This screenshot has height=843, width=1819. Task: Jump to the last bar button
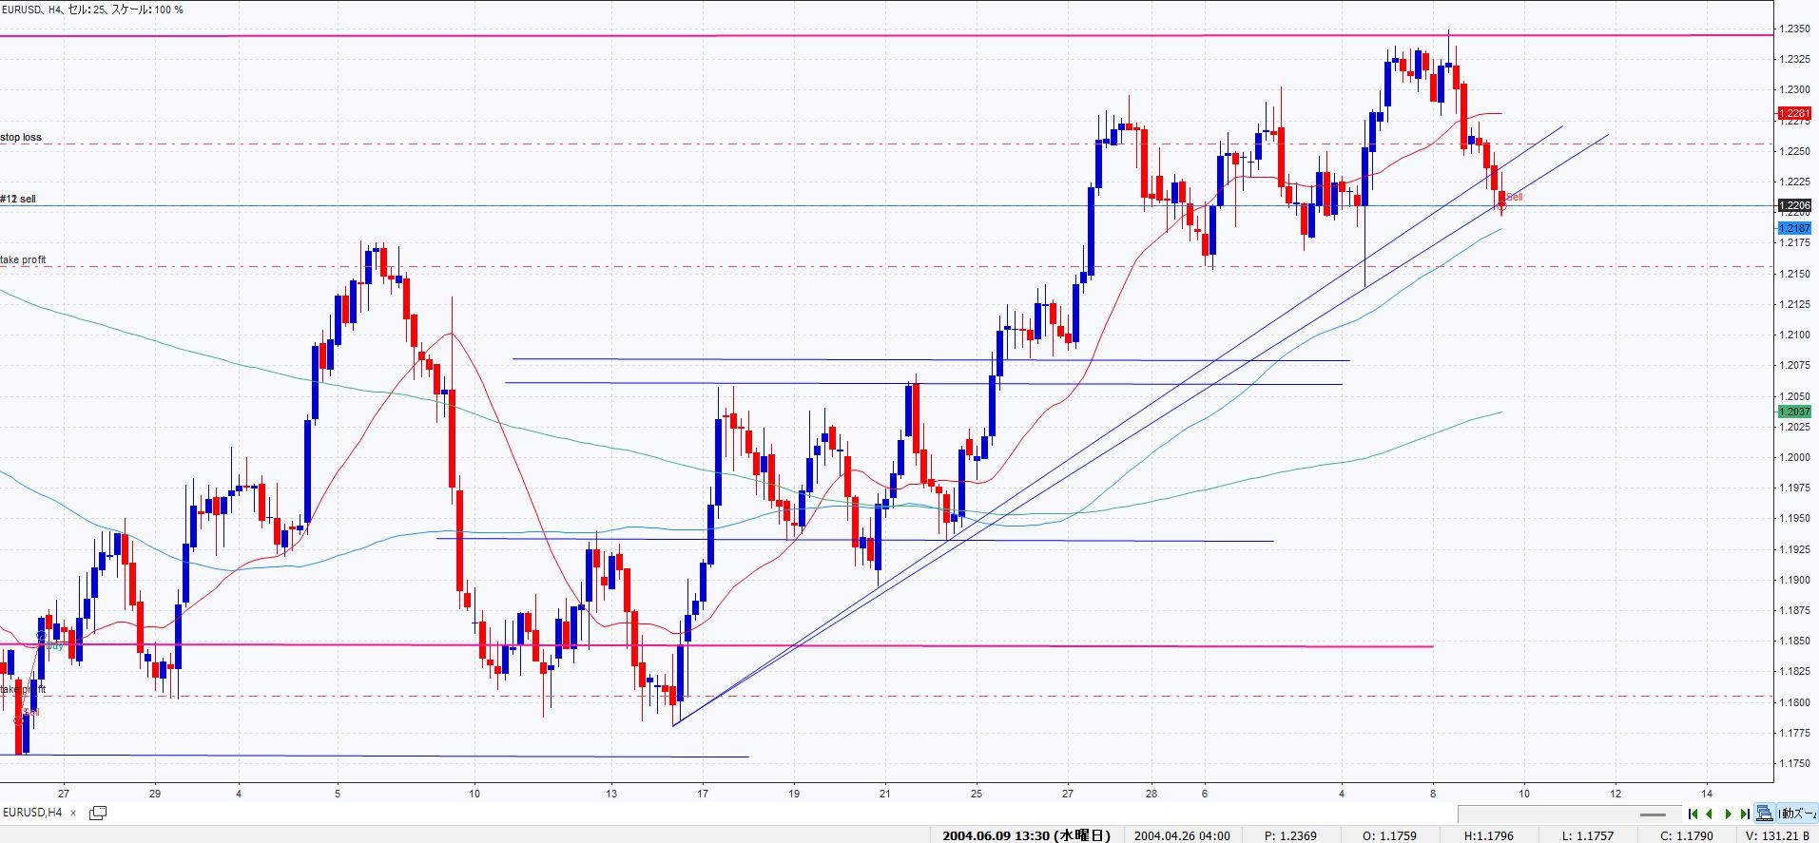[x=1745, y=814]
